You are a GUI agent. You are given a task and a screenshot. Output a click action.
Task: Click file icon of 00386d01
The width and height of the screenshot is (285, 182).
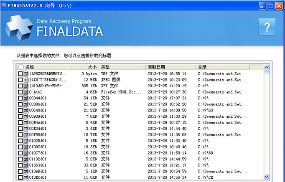click(x=26, y=104)
